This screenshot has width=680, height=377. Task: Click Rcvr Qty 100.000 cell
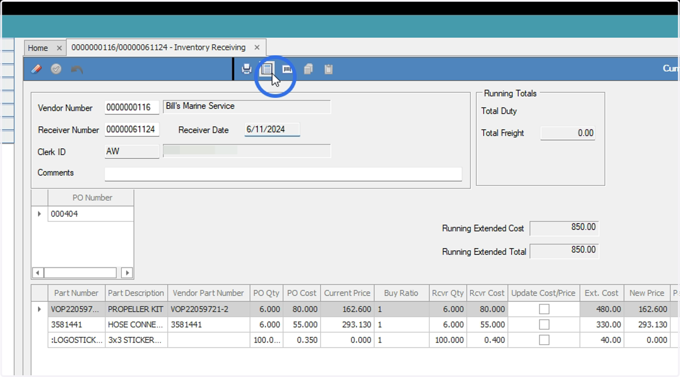[448, 340]
